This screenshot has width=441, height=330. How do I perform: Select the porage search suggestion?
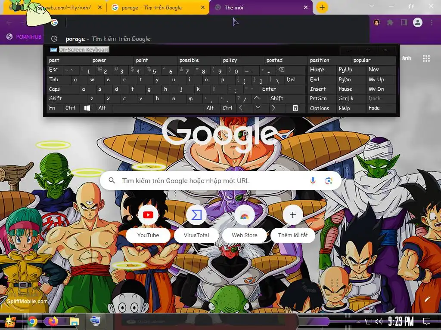pyautogui.click(x=206, y=39)
